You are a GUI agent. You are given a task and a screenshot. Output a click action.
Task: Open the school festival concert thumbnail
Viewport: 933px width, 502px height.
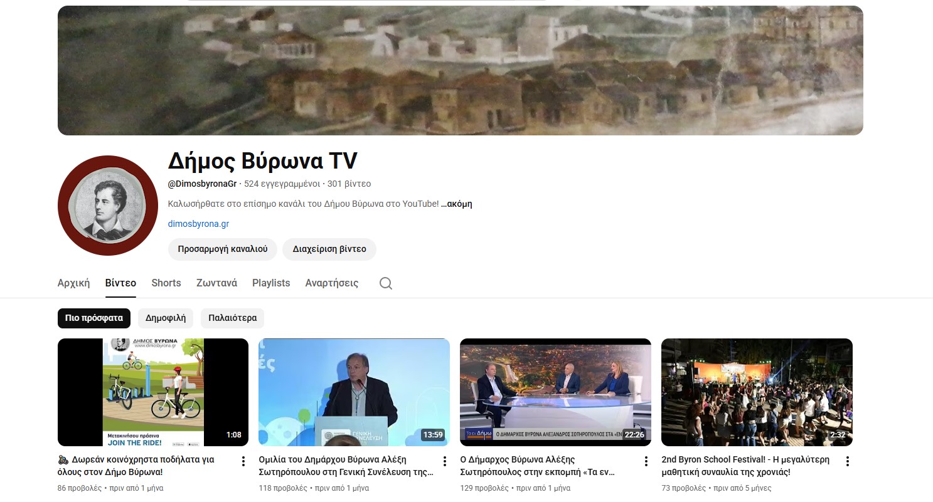point(757,392)
